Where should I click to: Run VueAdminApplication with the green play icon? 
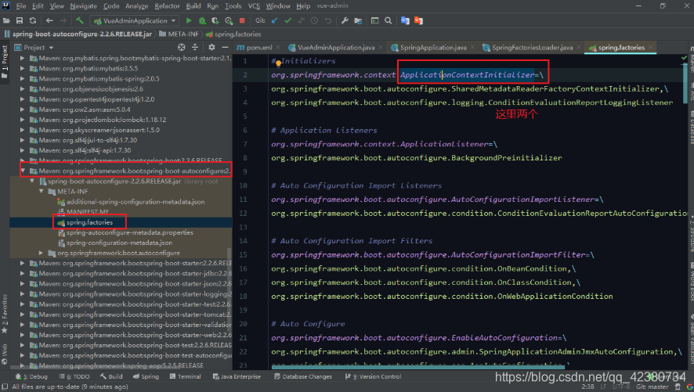[189, 21]
